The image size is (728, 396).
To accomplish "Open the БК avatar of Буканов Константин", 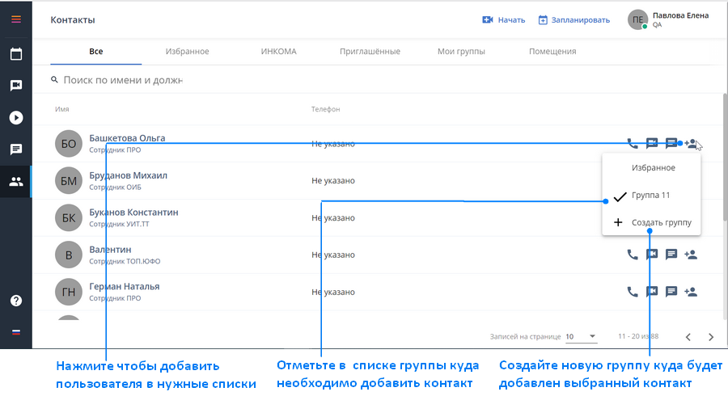I will 69,218.
